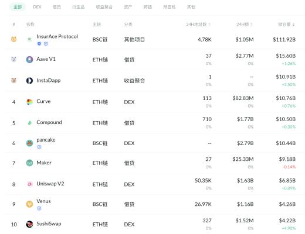Viewport: 305px width, 234px height.
Task: Click the 4.78K address count
Action: [x=205, y=40]
